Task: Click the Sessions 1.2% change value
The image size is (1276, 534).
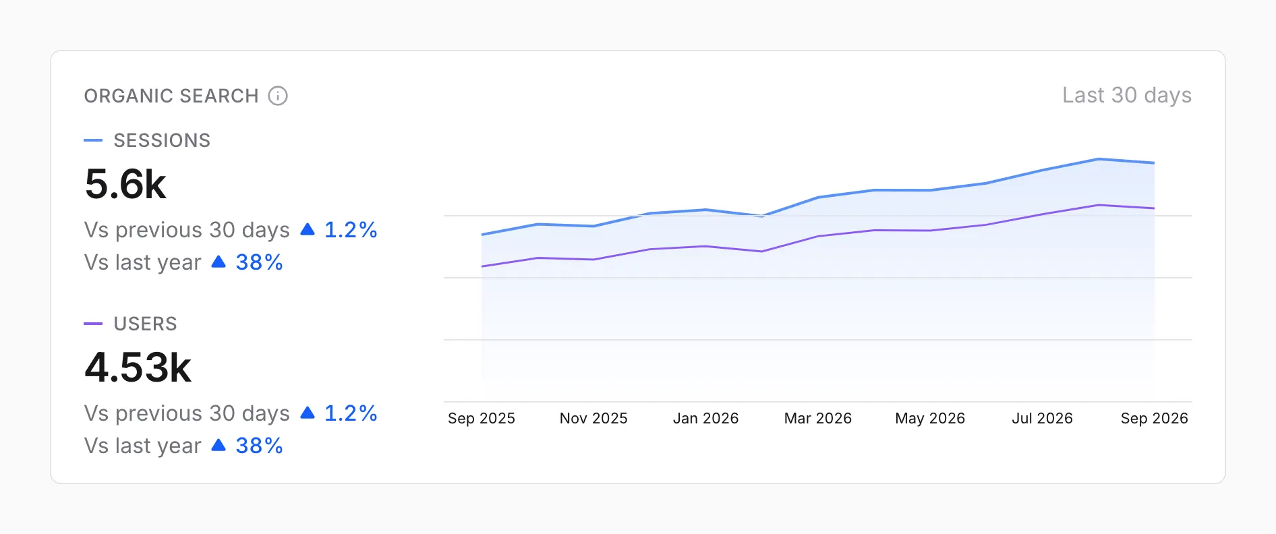Action: [x=351, y=230]
